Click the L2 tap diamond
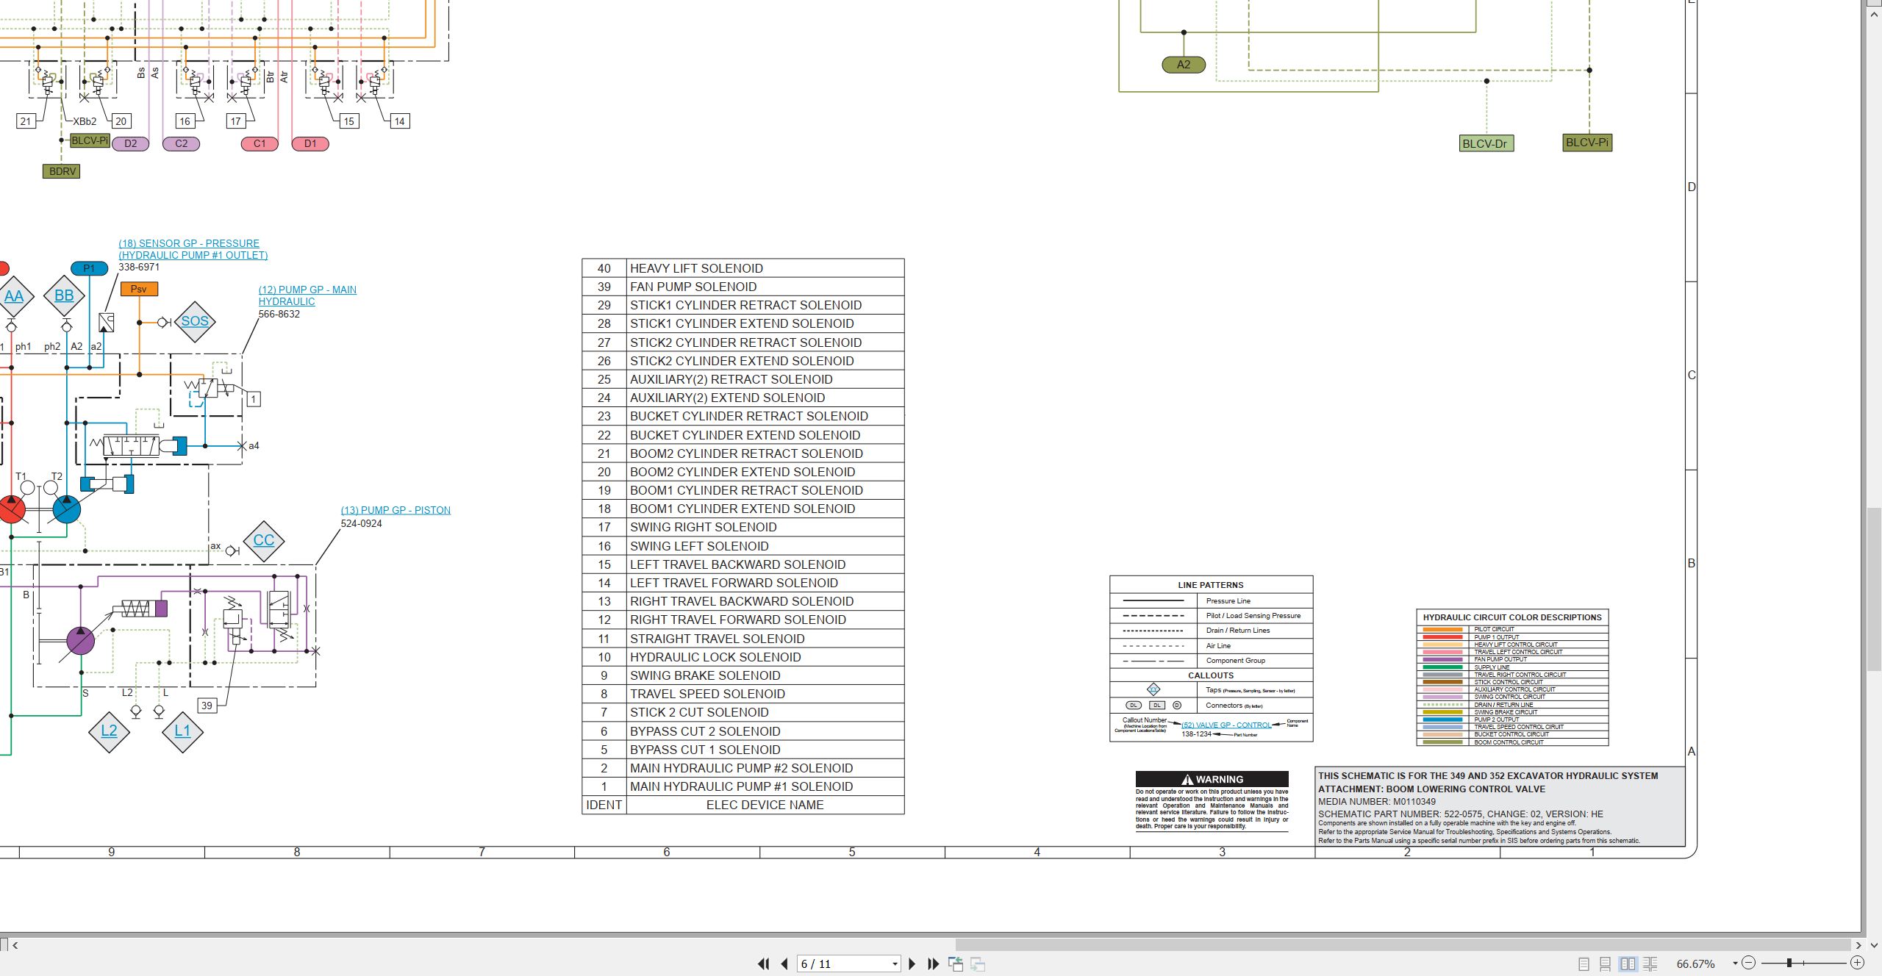 (109, 731)
